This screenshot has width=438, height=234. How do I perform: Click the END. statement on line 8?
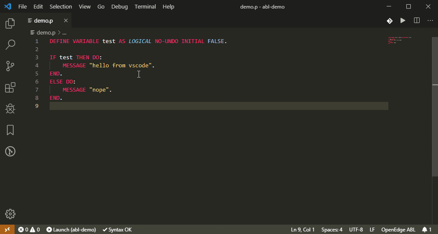pos(56,98)
